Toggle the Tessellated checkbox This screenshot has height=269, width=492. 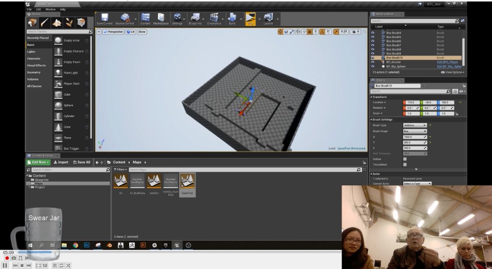(x=405, y=164)
